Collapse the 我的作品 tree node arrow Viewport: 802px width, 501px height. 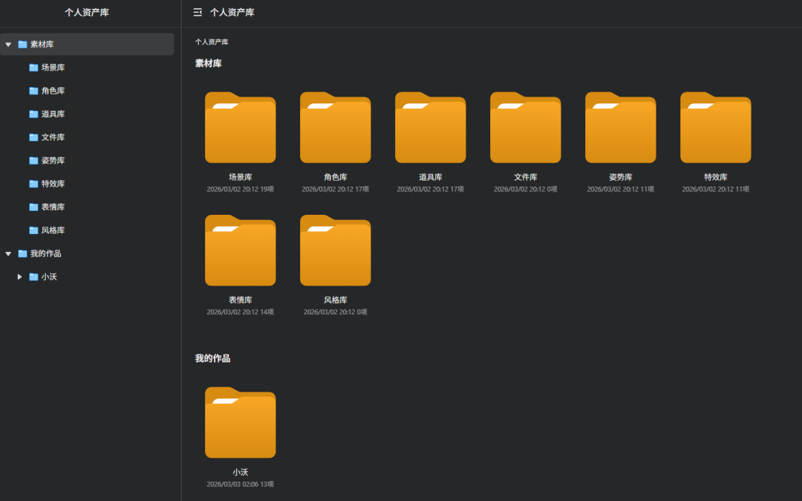[x=8, y=253]
